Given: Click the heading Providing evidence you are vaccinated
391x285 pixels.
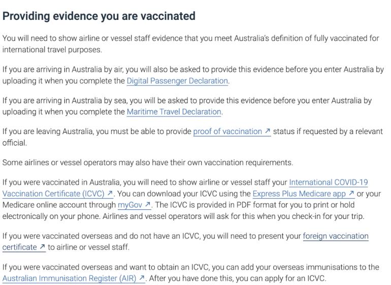Looking at the screenshot, I should tap(99, 16).
